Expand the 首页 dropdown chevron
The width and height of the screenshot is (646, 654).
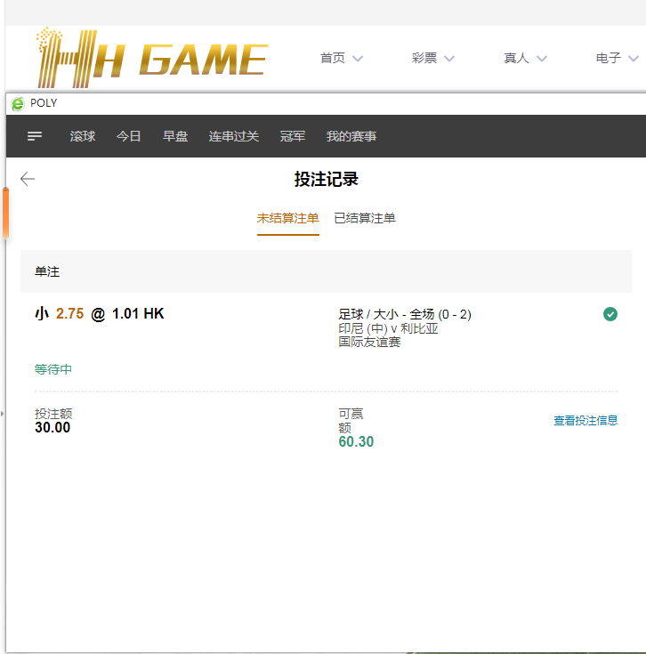[358, 59]
